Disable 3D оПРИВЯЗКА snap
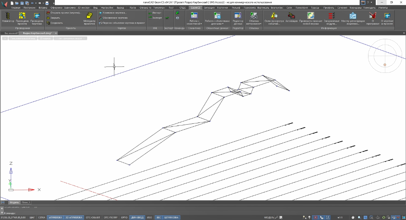This screenshot has width=406, height=220. point(73,217)
